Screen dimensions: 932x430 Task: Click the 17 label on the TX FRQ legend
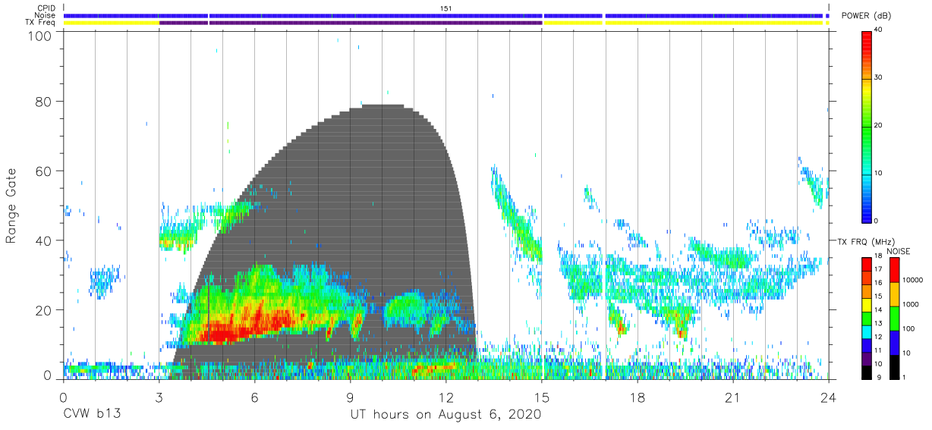[x=879, y=269]
